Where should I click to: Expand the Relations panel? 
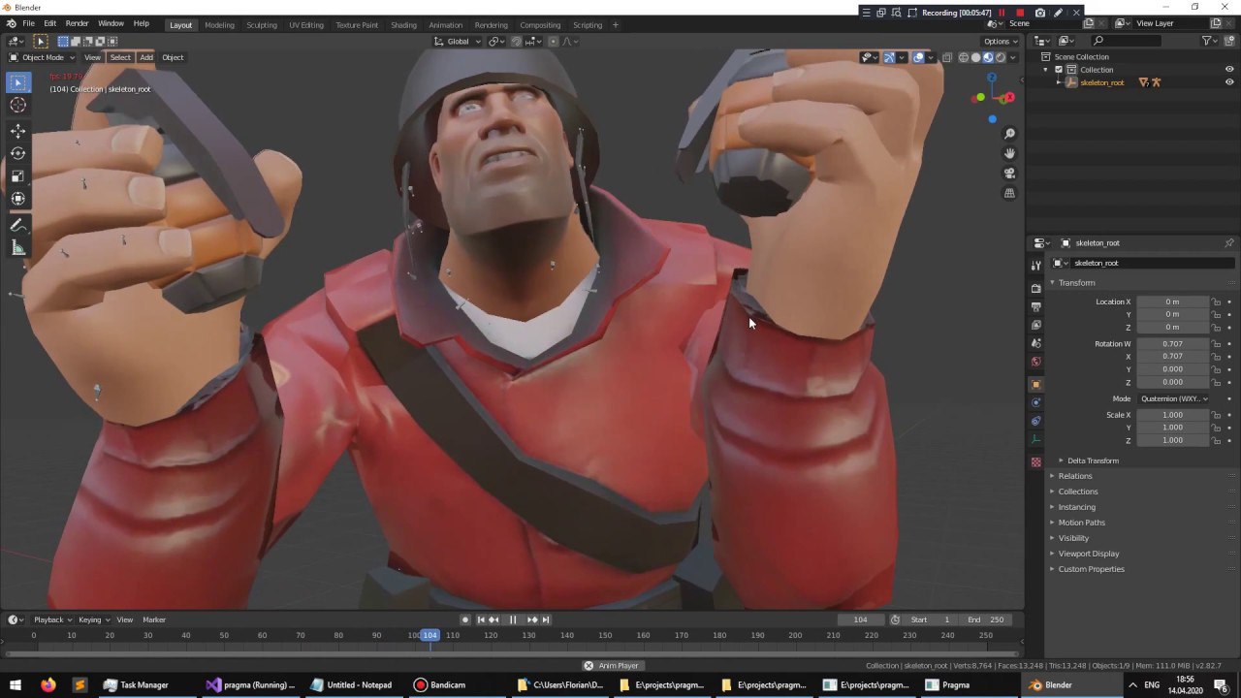click(x=1074, y=476)
